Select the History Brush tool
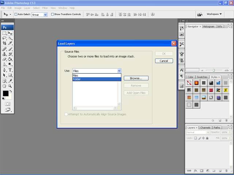 [10, 54]
